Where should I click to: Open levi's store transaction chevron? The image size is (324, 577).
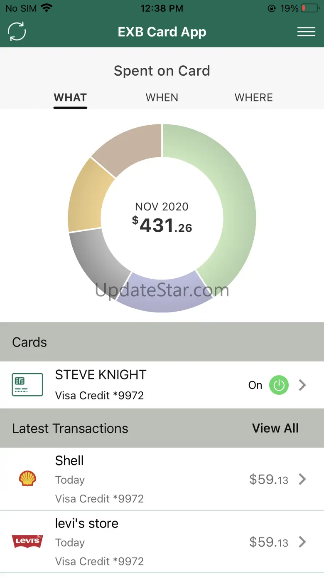click(302, 542)
